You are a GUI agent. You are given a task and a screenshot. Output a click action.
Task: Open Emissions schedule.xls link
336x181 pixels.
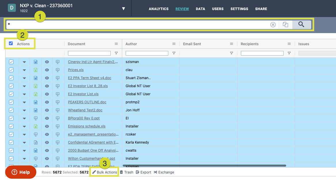coord(86,126)
